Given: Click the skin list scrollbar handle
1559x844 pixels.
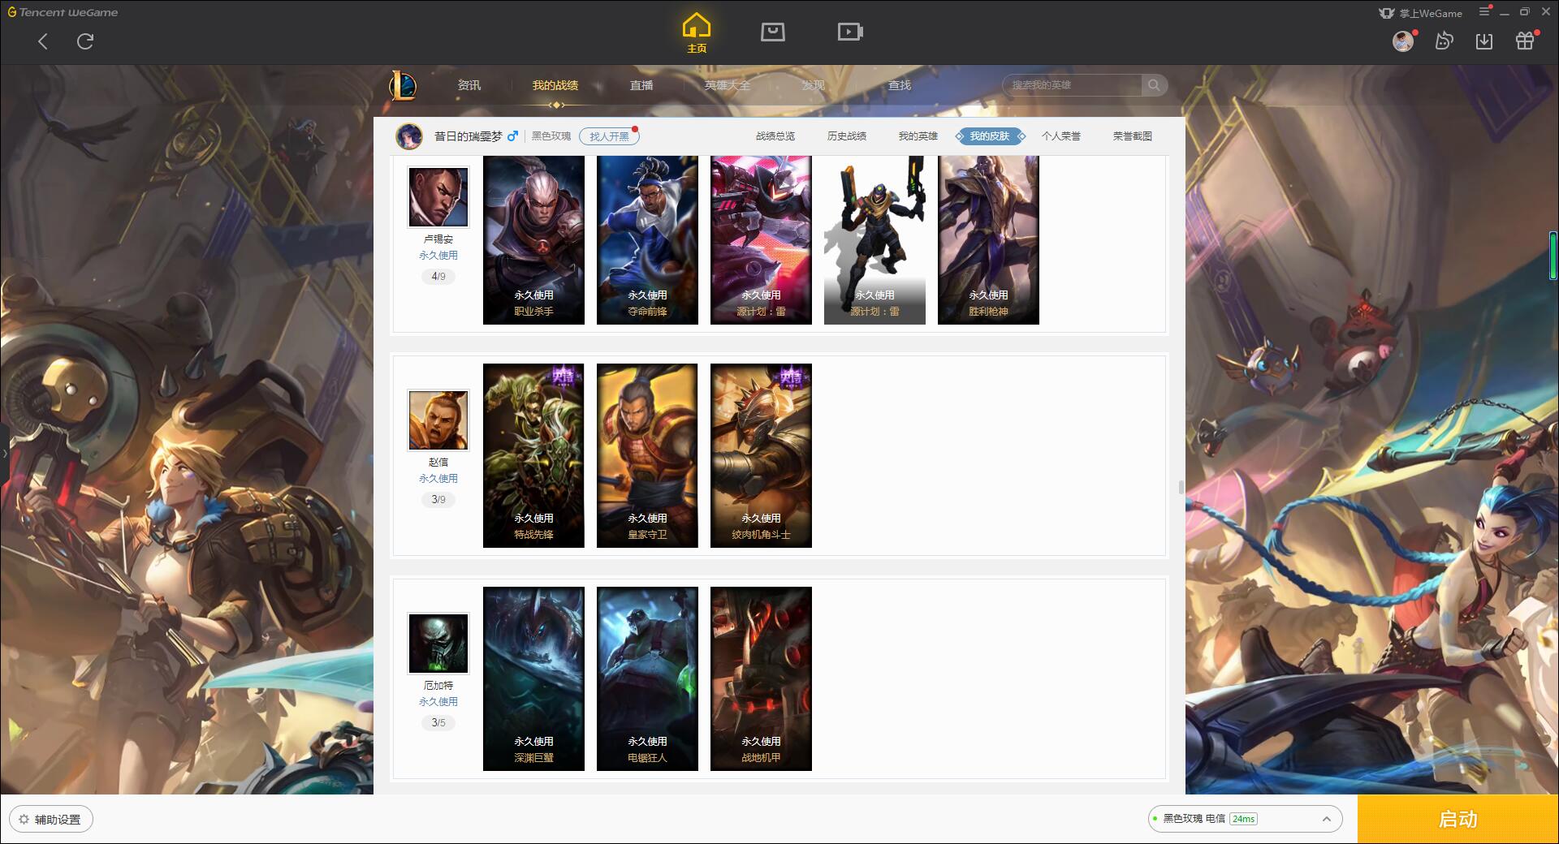Looking at the screenshot, I should [1181, 487].
